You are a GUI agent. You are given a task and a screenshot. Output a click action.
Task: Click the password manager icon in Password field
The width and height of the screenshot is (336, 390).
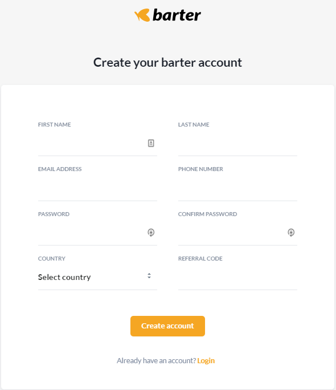[x=151, y=232]
